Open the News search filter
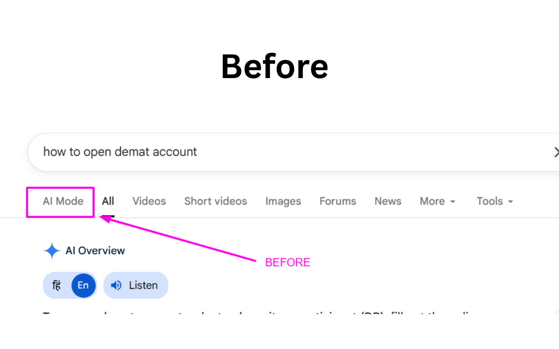This screenshot has height=349, width=559. [388, 201]
